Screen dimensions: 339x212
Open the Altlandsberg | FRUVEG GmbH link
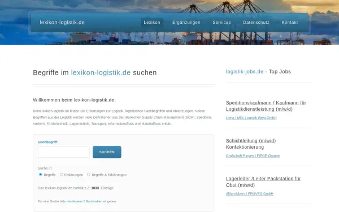point(250,193)
